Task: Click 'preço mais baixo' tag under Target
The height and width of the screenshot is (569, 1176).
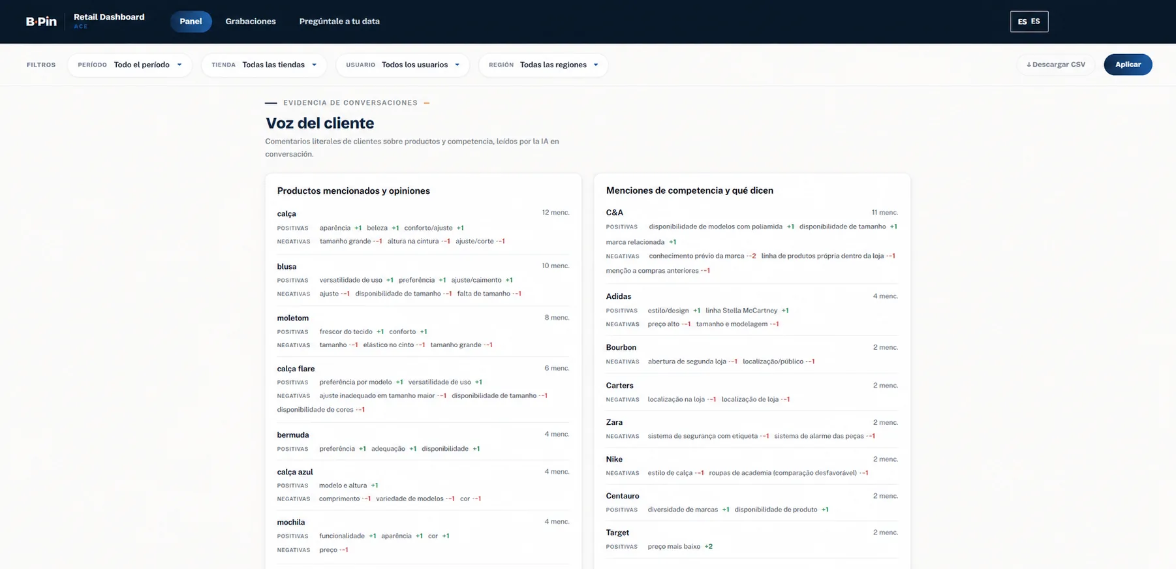Action: pos(674,547)
